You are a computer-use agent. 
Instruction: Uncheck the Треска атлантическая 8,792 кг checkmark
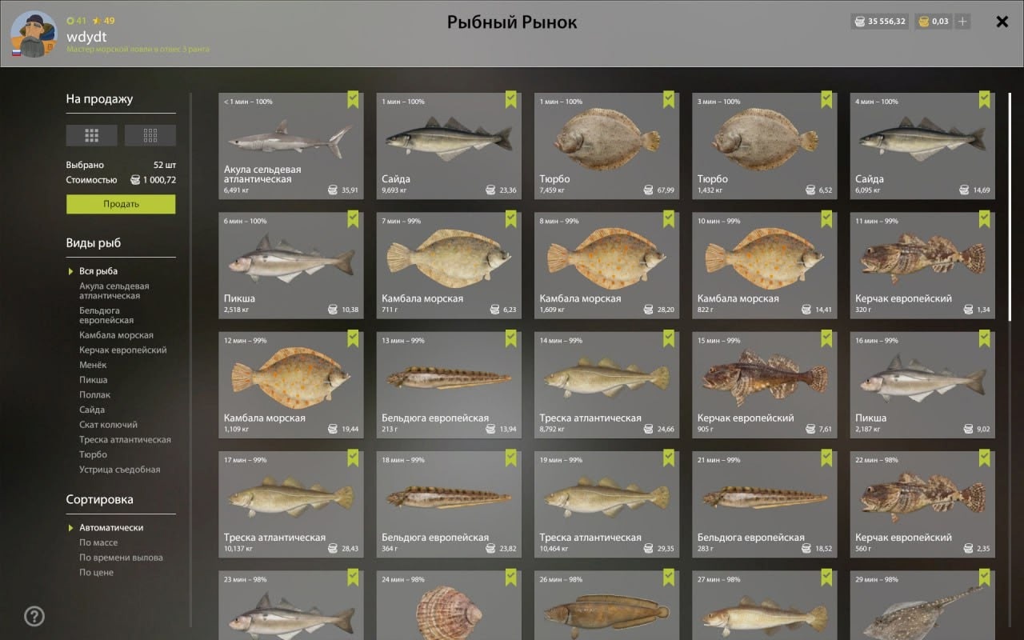668,339
